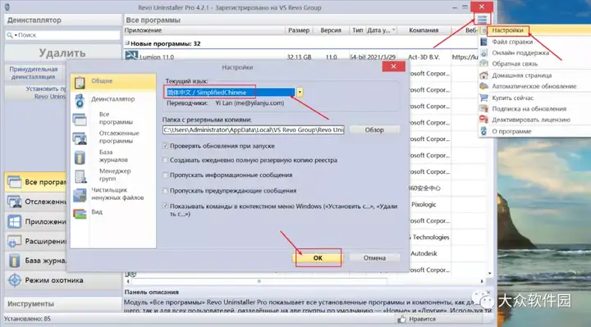The height and width of the screenshot is (327, 591).
Task: Click the program list scroll down arrow
Action: [x=489, y=274]
